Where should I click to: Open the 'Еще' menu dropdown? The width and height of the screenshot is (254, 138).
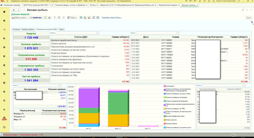[248, 18]
